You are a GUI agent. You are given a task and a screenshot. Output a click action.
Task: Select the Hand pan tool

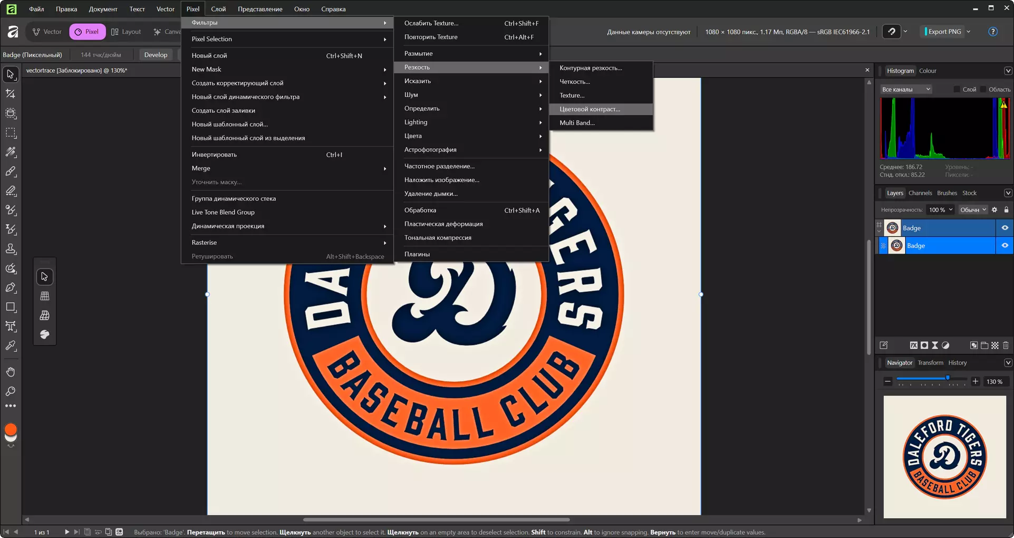coord(11,372)
